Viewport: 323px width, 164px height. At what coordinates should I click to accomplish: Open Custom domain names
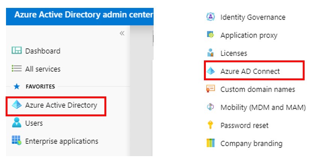coord(258,89)
